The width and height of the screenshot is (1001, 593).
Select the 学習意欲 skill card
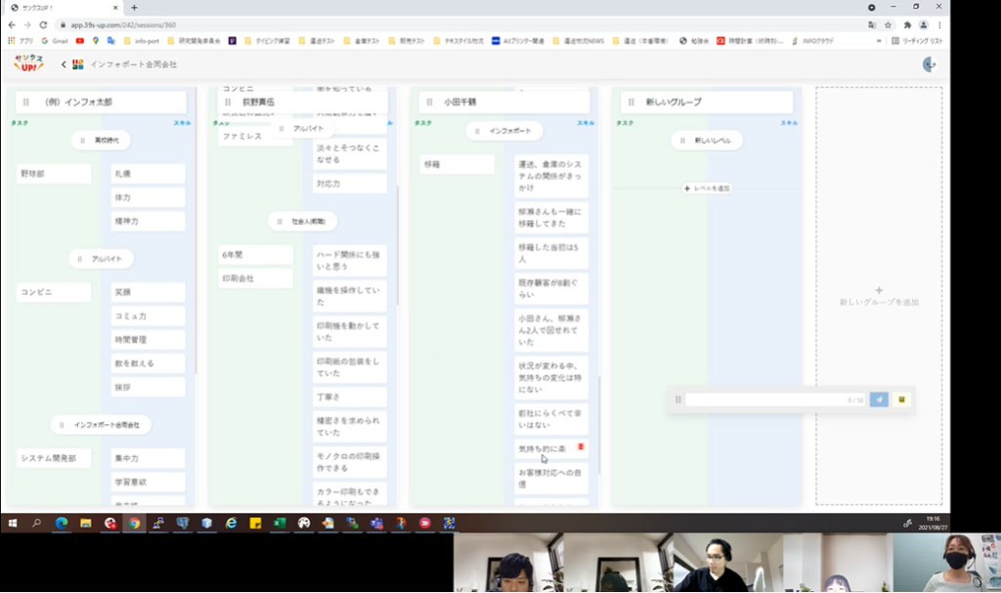(x=149, y=482)
